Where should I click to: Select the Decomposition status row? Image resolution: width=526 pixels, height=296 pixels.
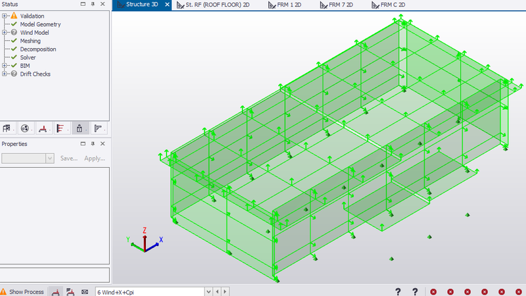pyautogui.click(x=38, y=49)
